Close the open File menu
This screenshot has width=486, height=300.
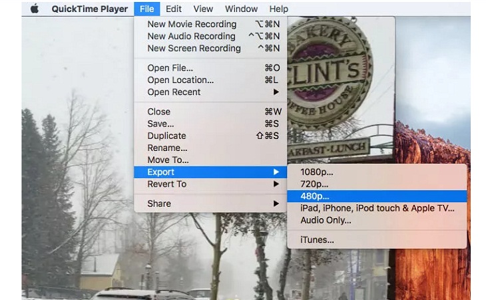[147, 9]
